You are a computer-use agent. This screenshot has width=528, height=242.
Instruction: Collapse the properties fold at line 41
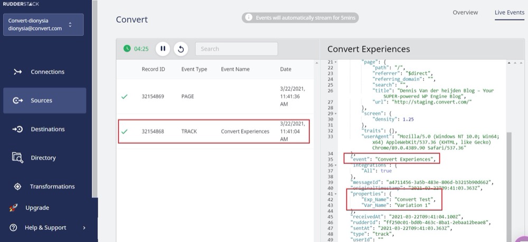point(336,194)
